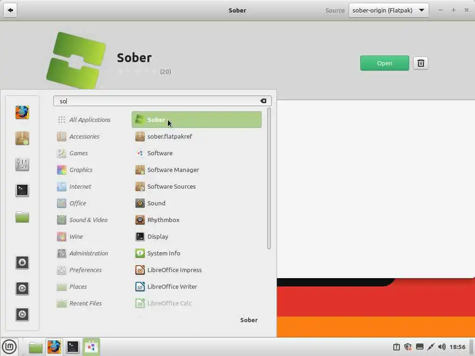Viewport: 475px width, 356px height.
Task: Click the Logout icon in menu
Action: (x=22, y=288)
